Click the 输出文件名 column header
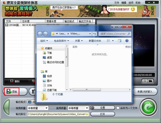The width and height of the screenshot is (161, 123). click(x=85, y=21)
